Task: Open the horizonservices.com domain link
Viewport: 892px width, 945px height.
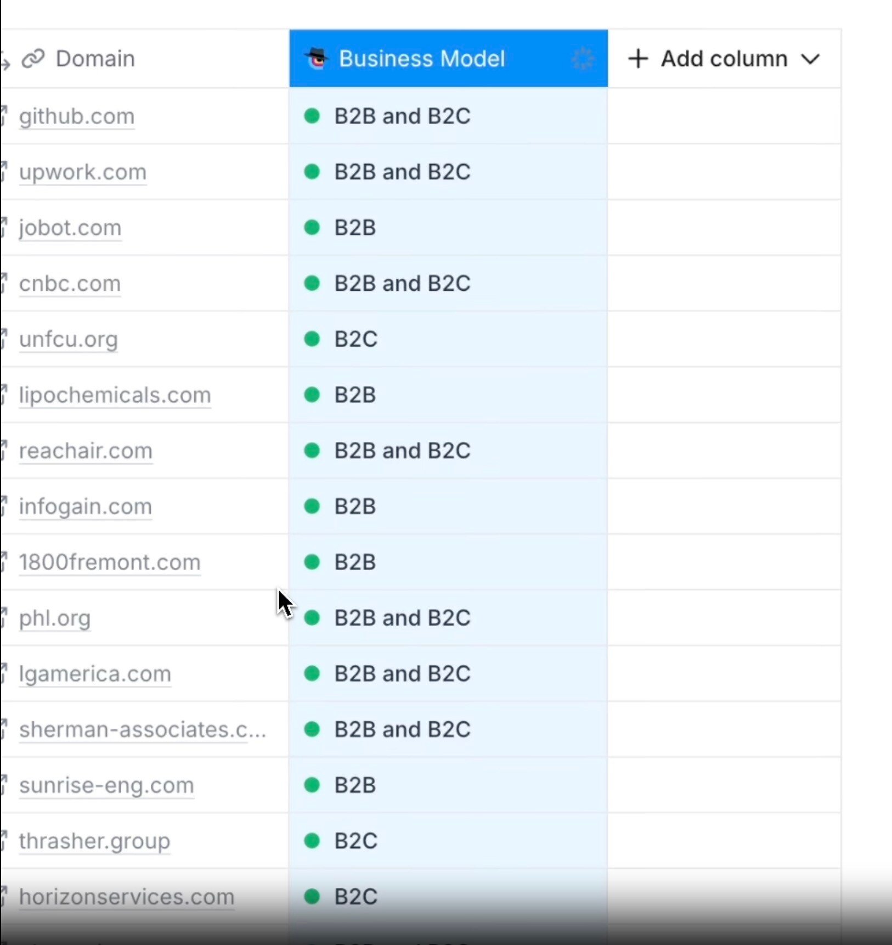Action: pos(127,897)
